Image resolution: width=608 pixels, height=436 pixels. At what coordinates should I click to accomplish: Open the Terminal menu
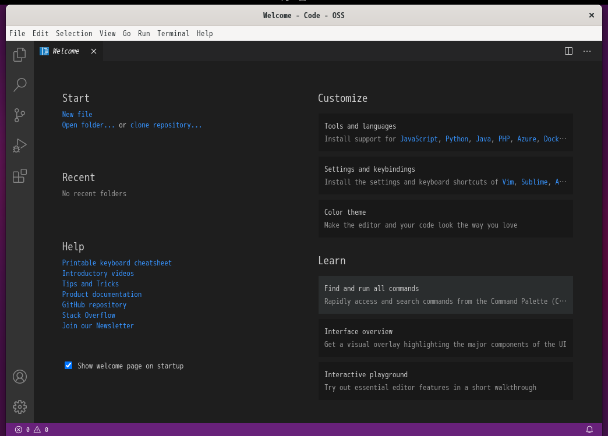(174, 33)
